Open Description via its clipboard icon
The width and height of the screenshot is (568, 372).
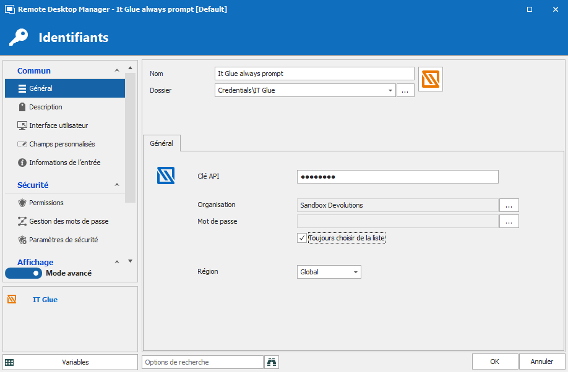(x=22, y=107)
